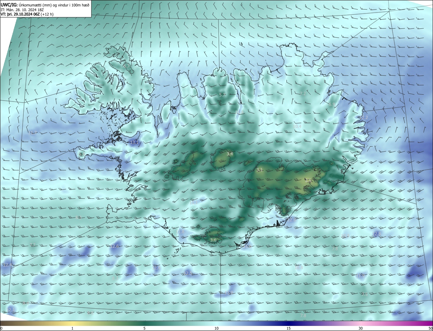Click the '3.6' value label near the south coast
The width and height of the screenshot is (433, 331).
tap(213, 240)
